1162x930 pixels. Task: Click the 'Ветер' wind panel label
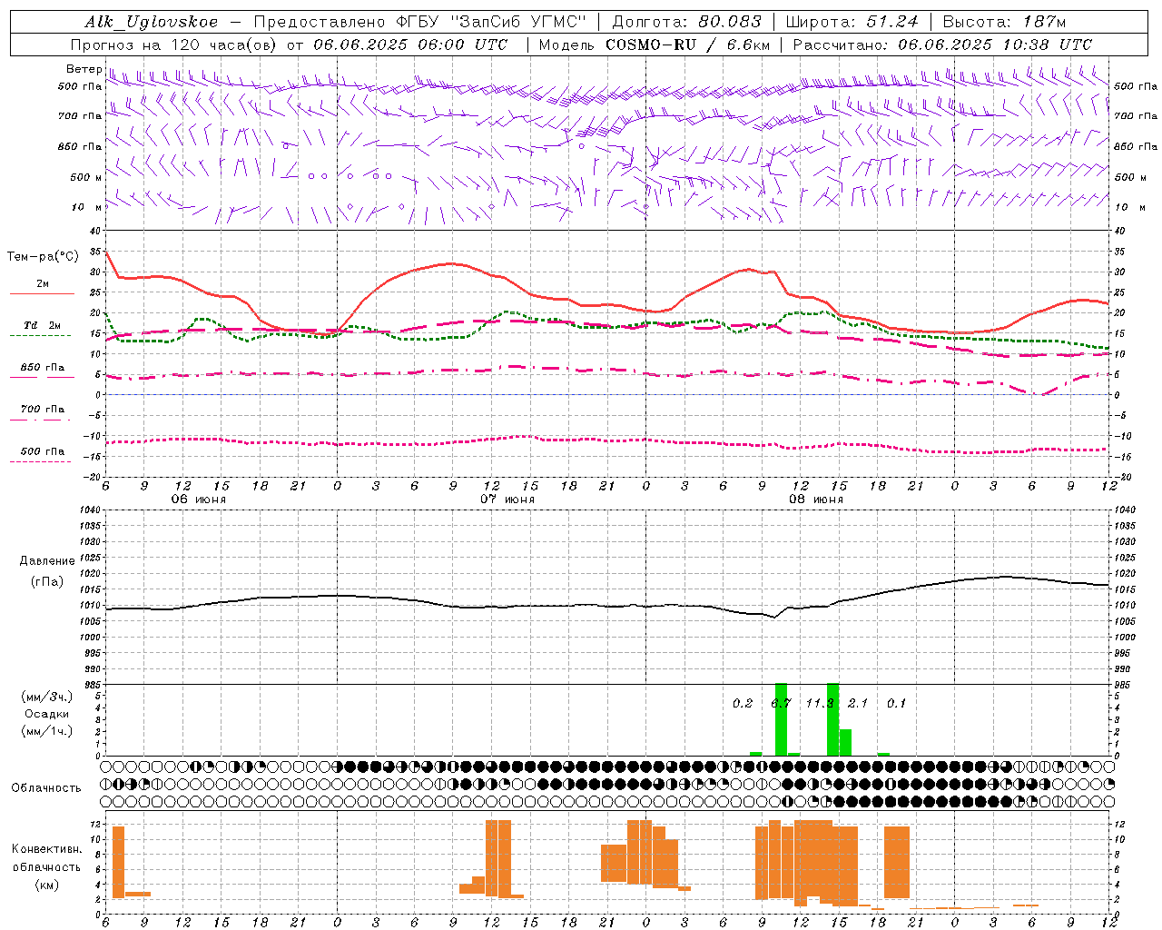pyautogui.click(x=84, y=69)
